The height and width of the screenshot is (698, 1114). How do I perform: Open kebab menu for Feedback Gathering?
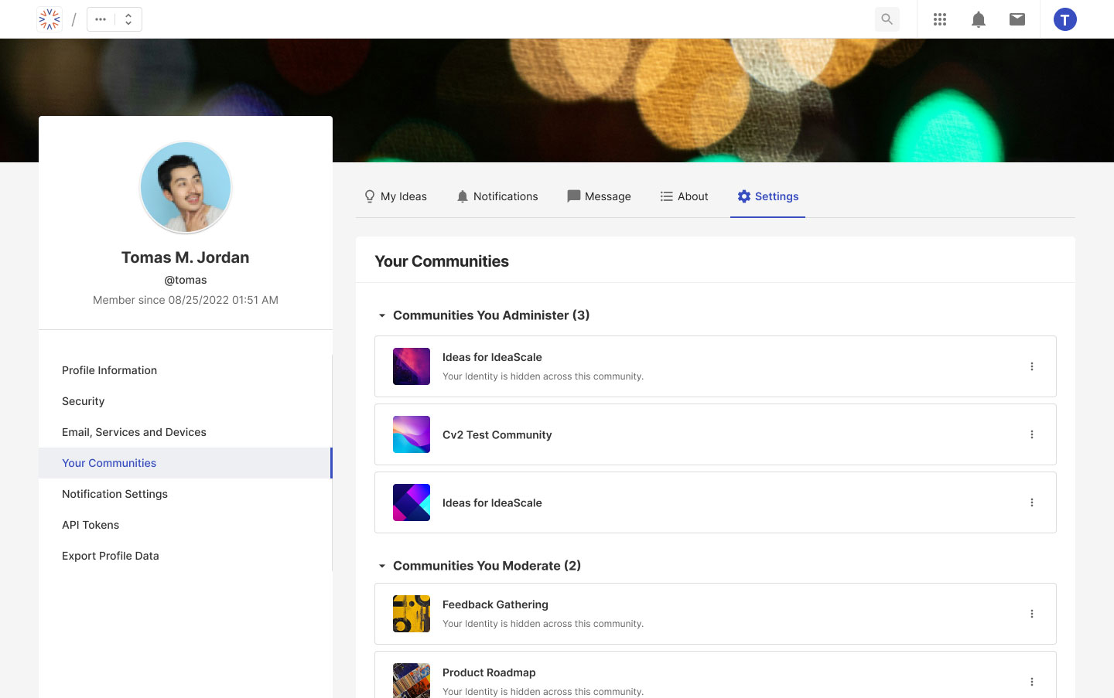pyautogui.click(x=1031, y=614)
